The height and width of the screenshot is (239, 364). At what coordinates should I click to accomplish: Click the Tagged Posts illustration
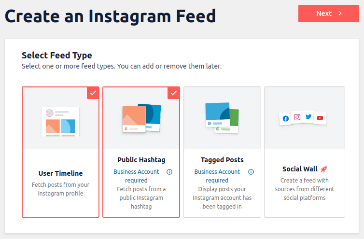(222, 118)
